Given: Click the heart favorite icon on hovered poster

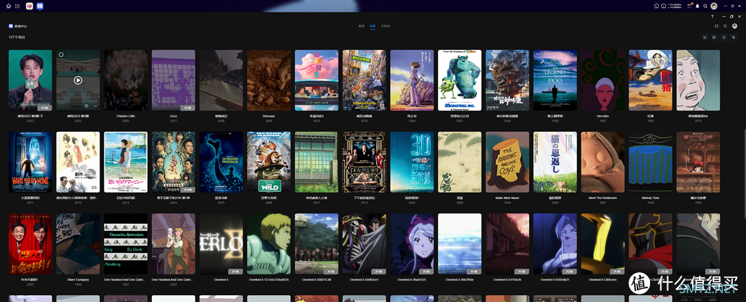Looking at the screenshot, I should [86, 106].
